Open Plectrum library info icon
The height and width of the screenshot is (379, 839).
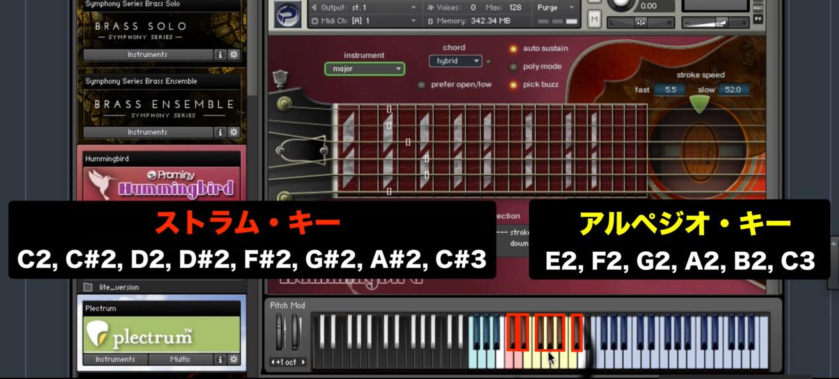tap(221, 359)
